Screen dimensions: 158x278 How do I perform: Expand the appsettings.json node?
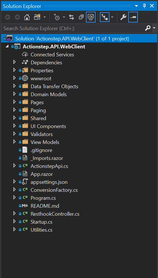click(14, 182)
